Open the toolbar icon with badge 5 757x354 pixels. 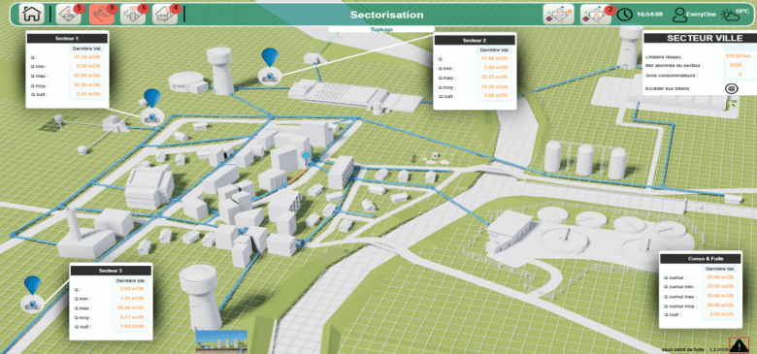[69, 14]
